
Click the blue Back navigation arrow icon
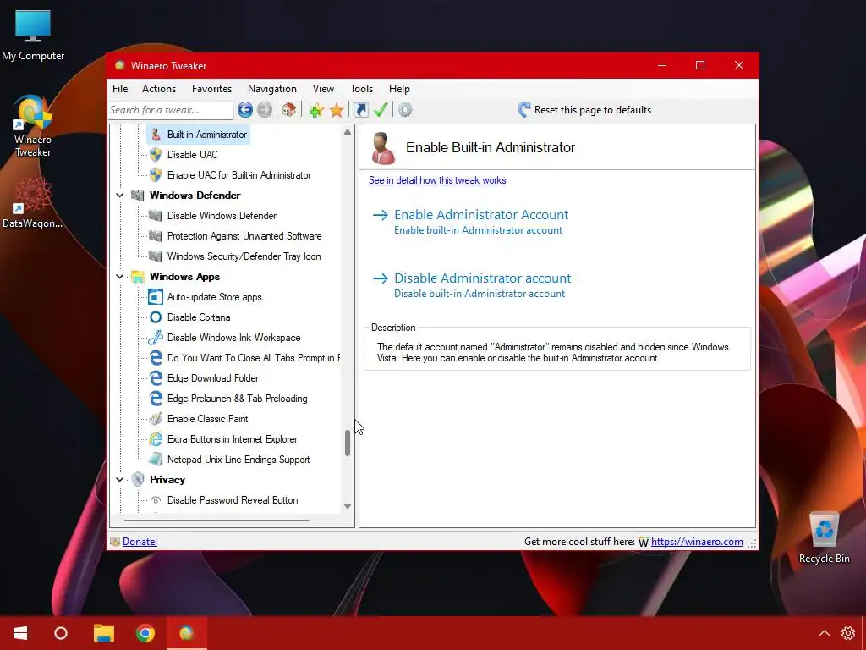245,110
